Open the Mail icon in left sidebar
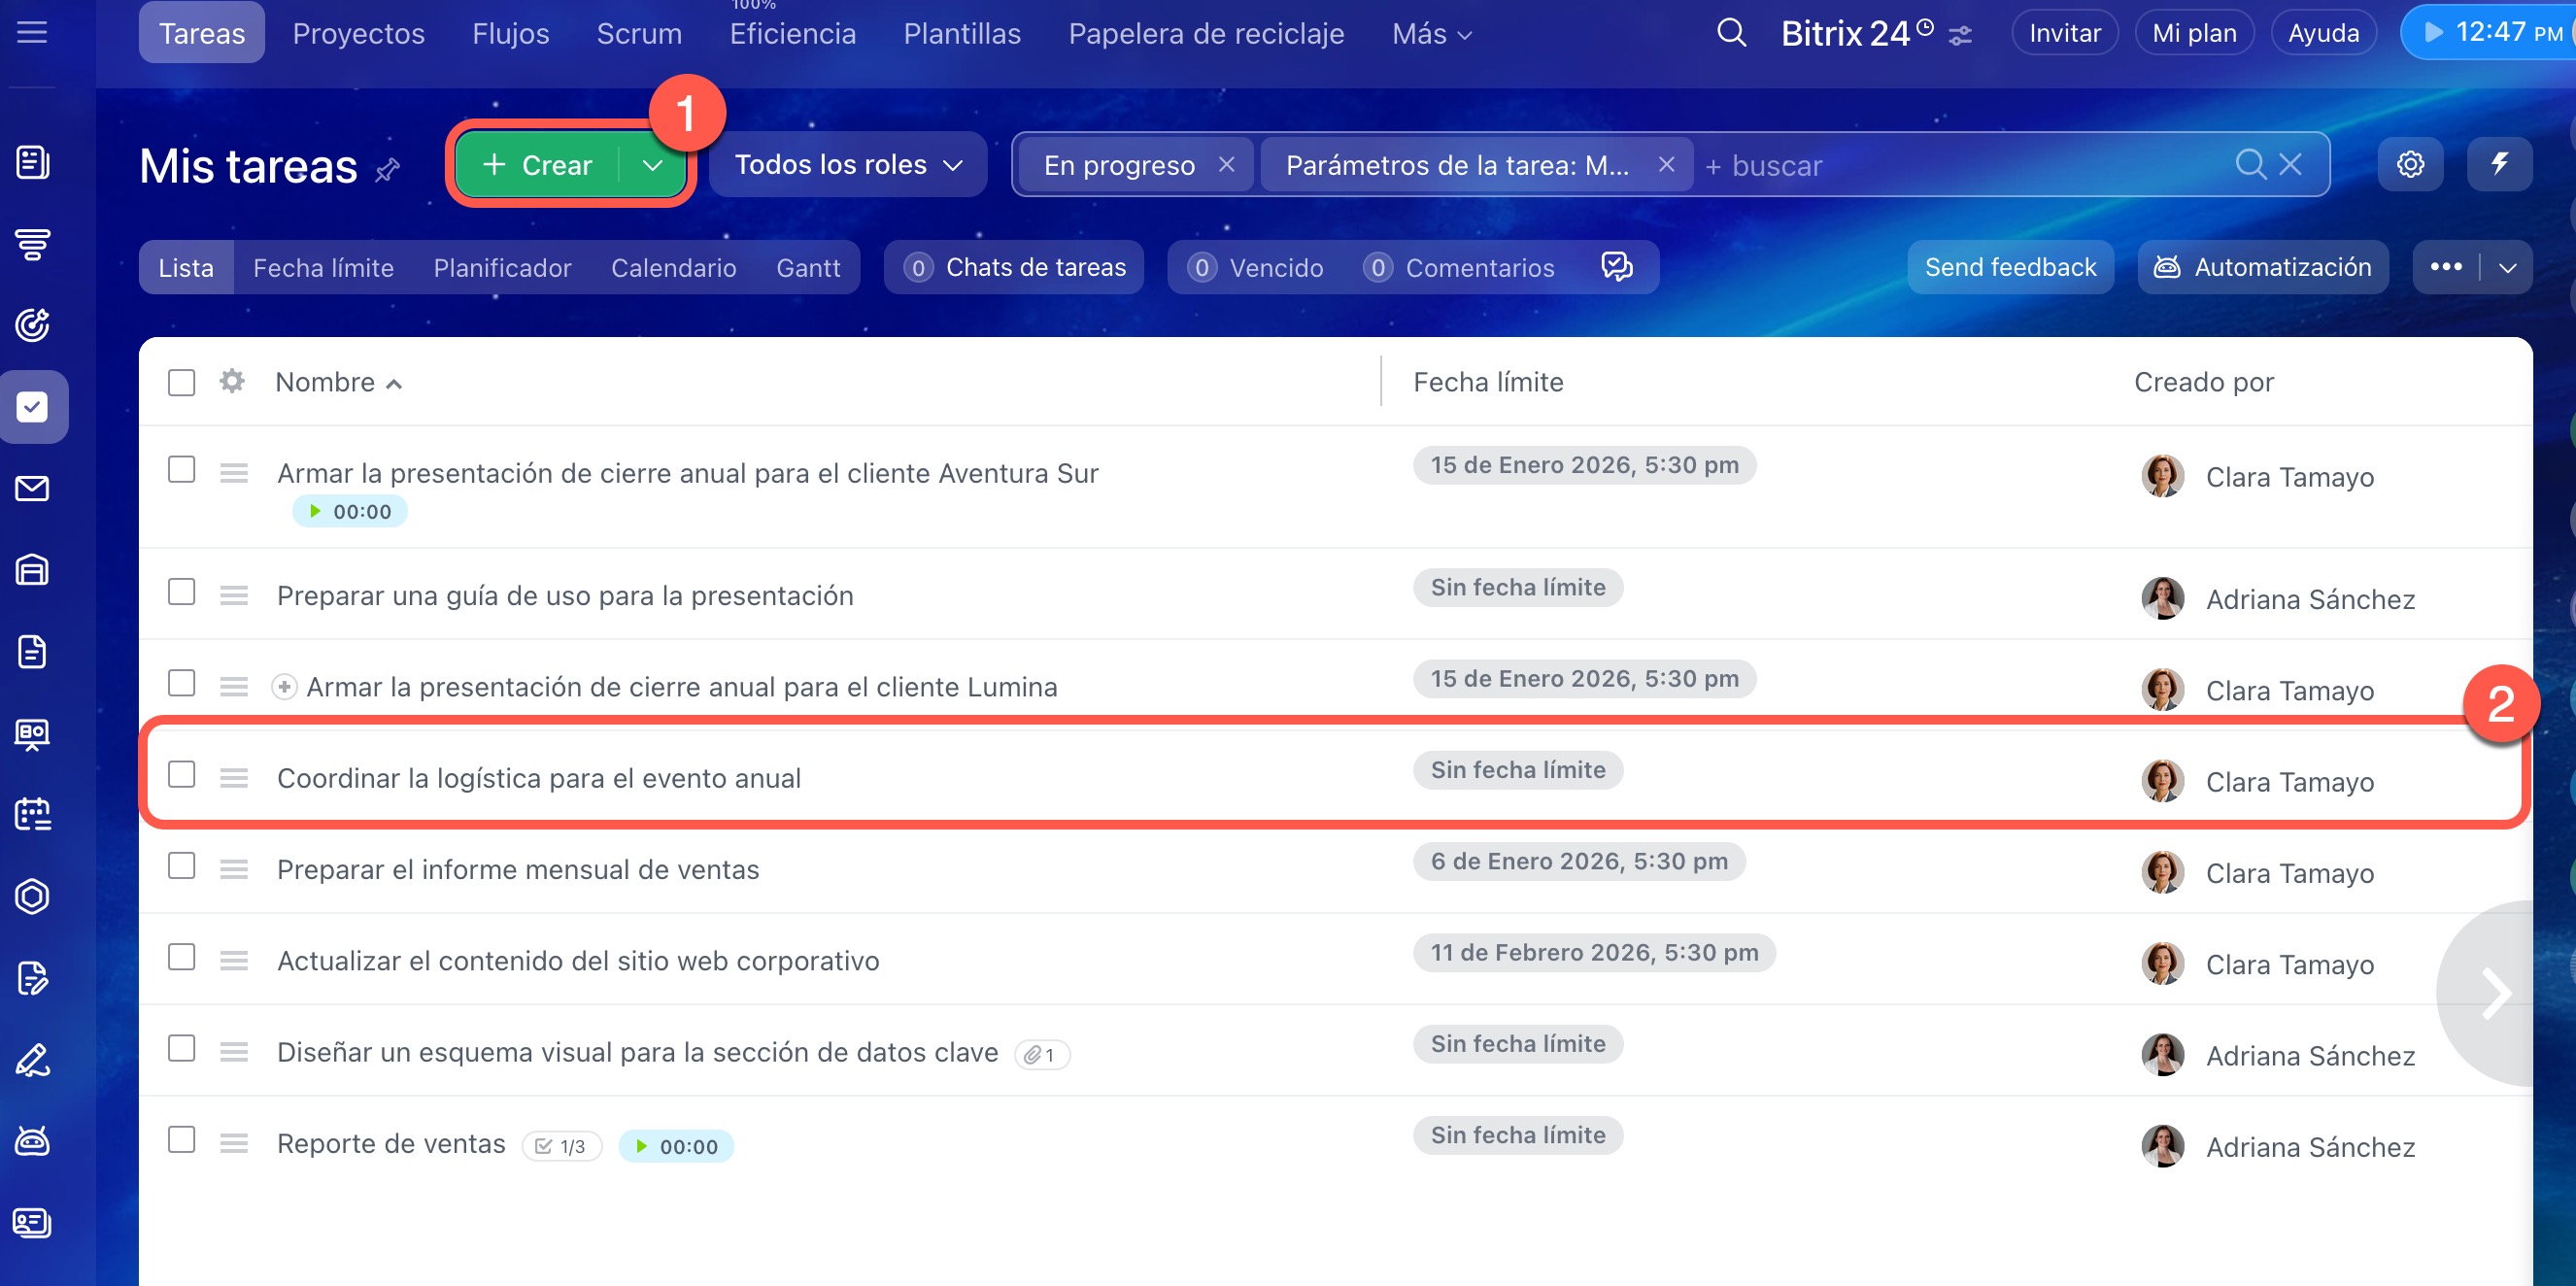The width and height of the screenshot is (2576, 1286). tap(32, 488)
